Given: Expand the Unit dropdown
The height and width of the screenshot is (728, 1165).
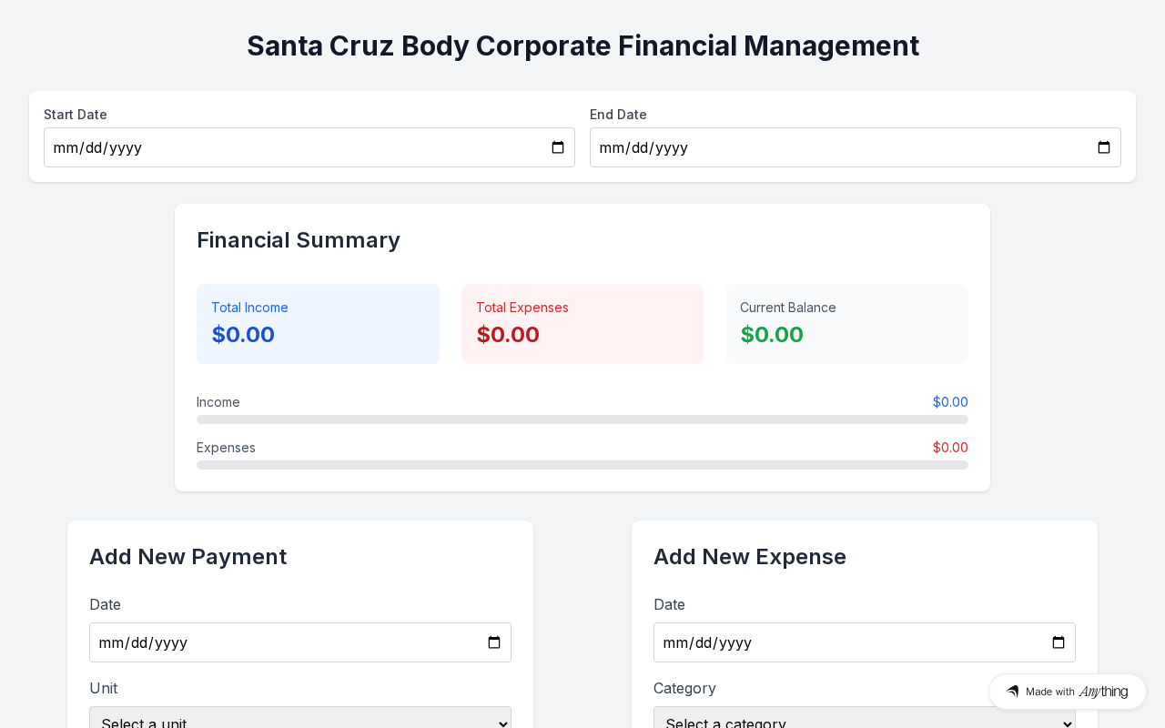Looking at the screenshot, I should coord(300,719).
